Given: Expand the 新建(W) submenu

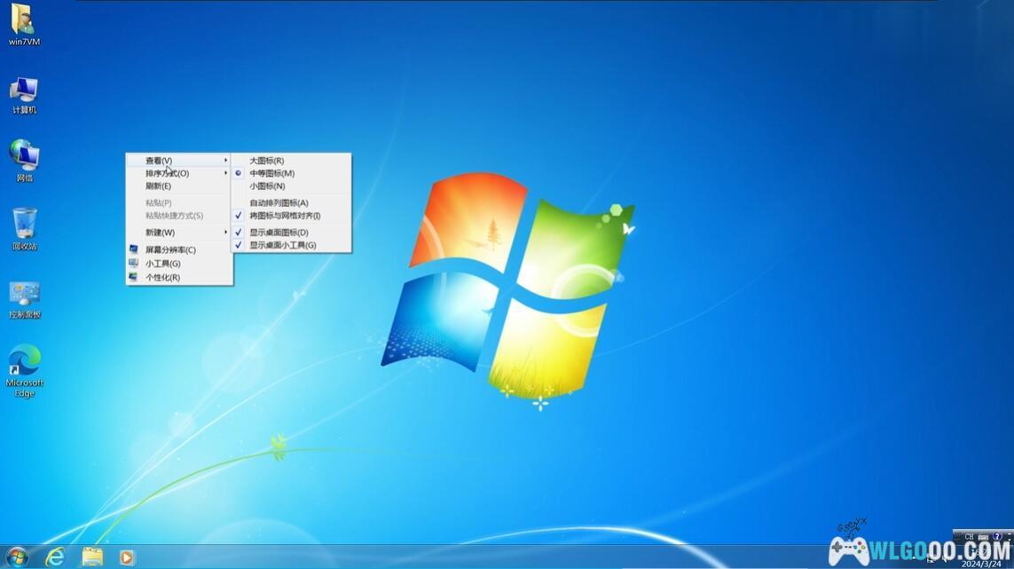Looking at the screenshot, I should coord(161,233).
